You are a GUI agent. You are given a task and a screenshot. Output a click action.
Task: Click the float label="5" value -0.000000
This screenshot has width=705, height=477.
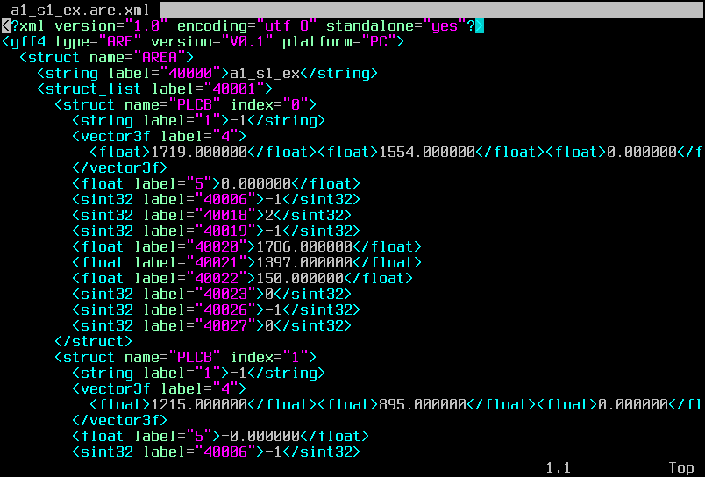(x=260, y=436)
